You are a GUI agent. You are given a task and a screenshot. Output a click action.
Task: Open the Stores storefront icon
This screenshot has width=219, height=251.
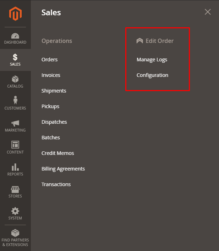pos(15,189)
